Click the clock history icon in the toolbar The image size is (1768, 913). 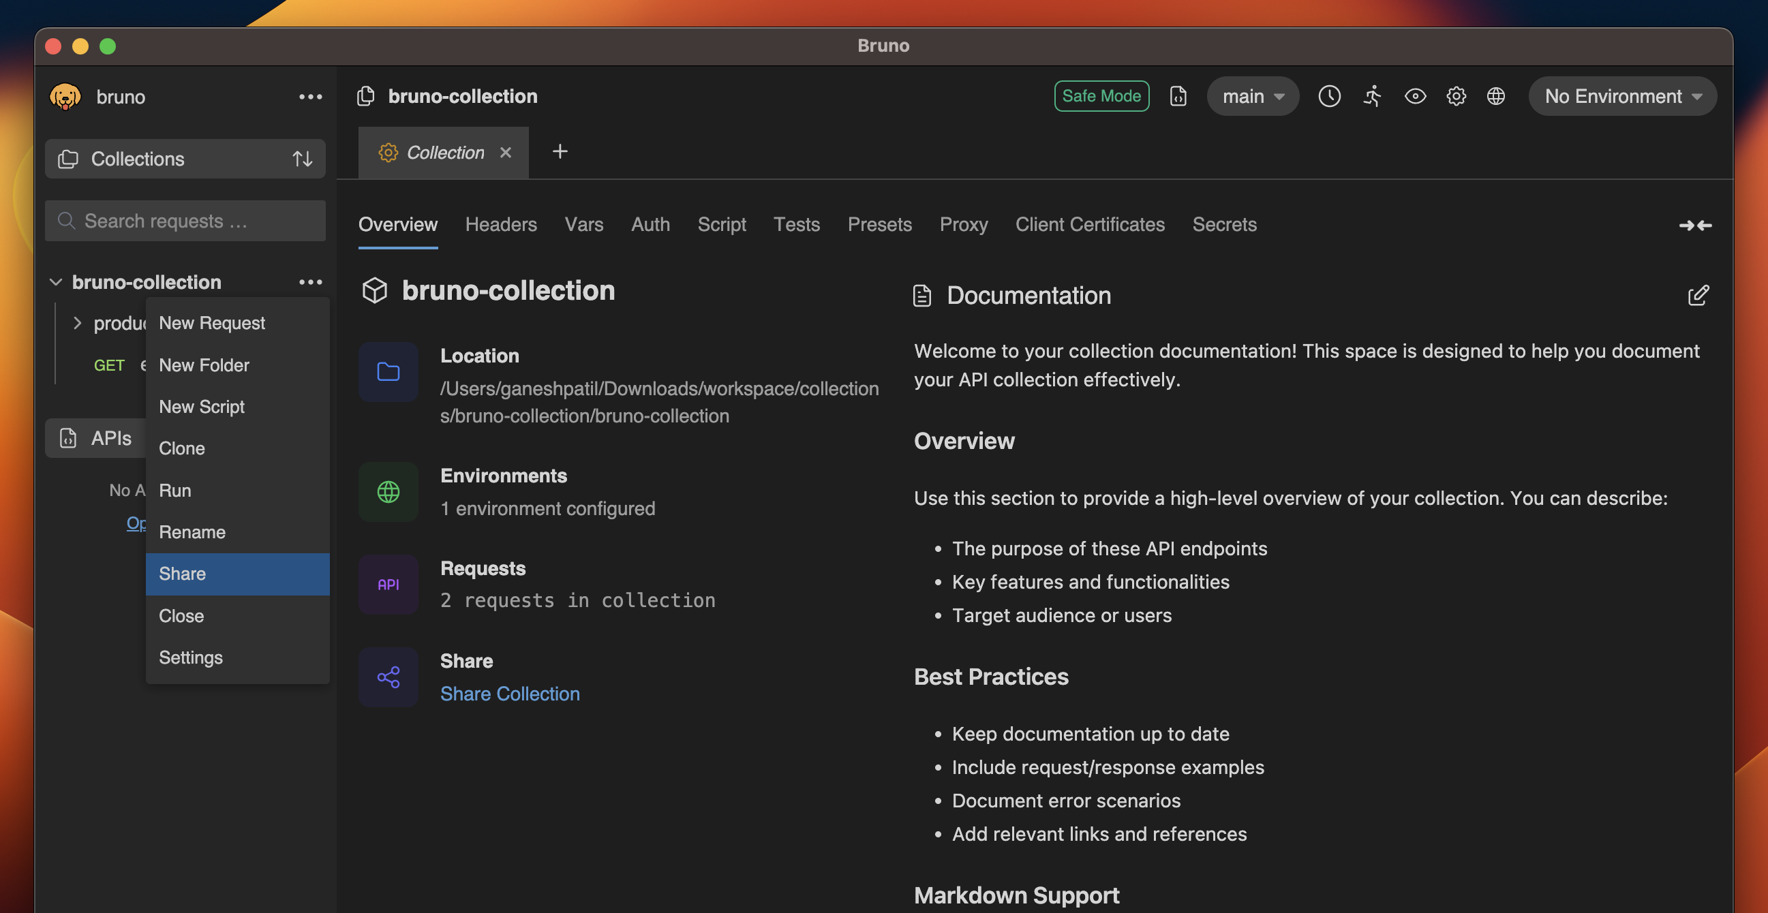click(x=1330, y=96)
